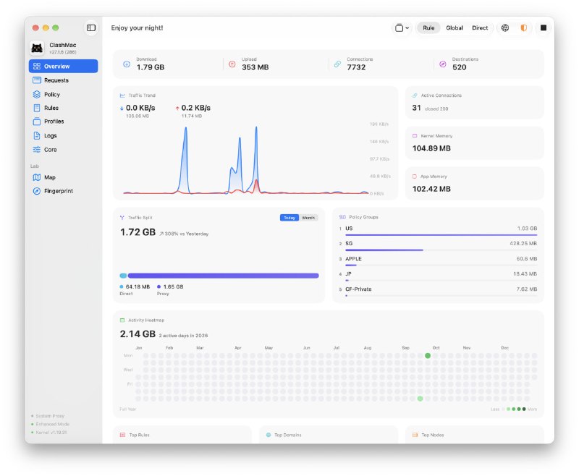
Task: Click the orange shield icon
Action: point(523,27)
